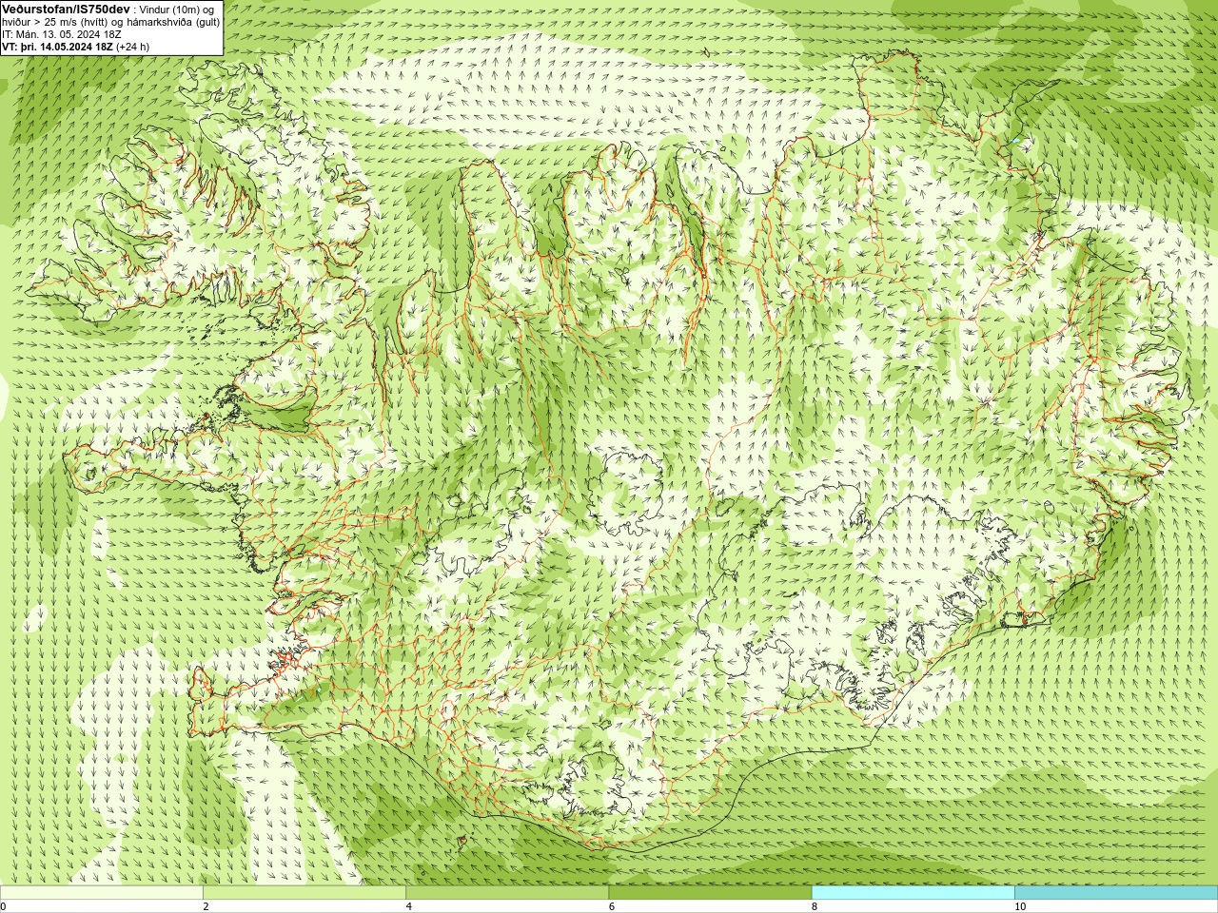Click the "IT: Mán. 13. 05. 2024 18Z" line
This screenshot has height=913, width=1218.
(x=62, y=34)
